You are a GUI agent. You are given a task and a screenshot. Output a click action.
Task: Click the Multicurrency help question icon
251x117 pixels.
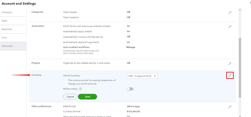(x=80, y=89)
